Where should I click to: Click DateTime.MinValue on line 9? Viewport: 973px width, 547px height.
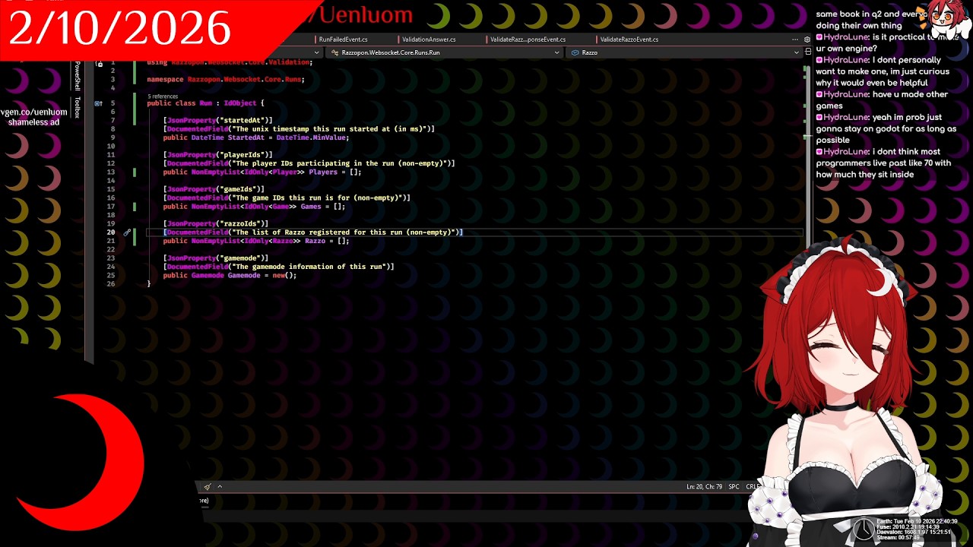(x=311, y=138)
